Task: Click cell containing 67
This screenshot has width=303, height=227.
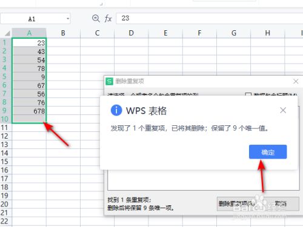Action: pos(29,85)
